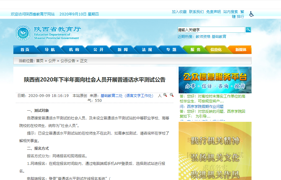Switch to the 新闻 navigation tab

[123, 49]
